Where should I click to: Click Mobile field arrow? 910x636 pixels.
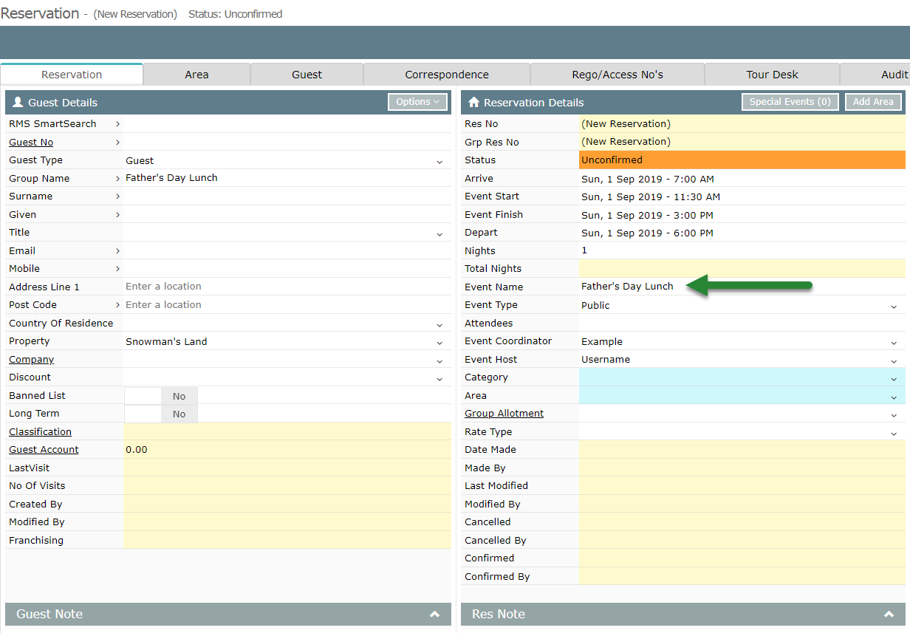tap(117, 269)
